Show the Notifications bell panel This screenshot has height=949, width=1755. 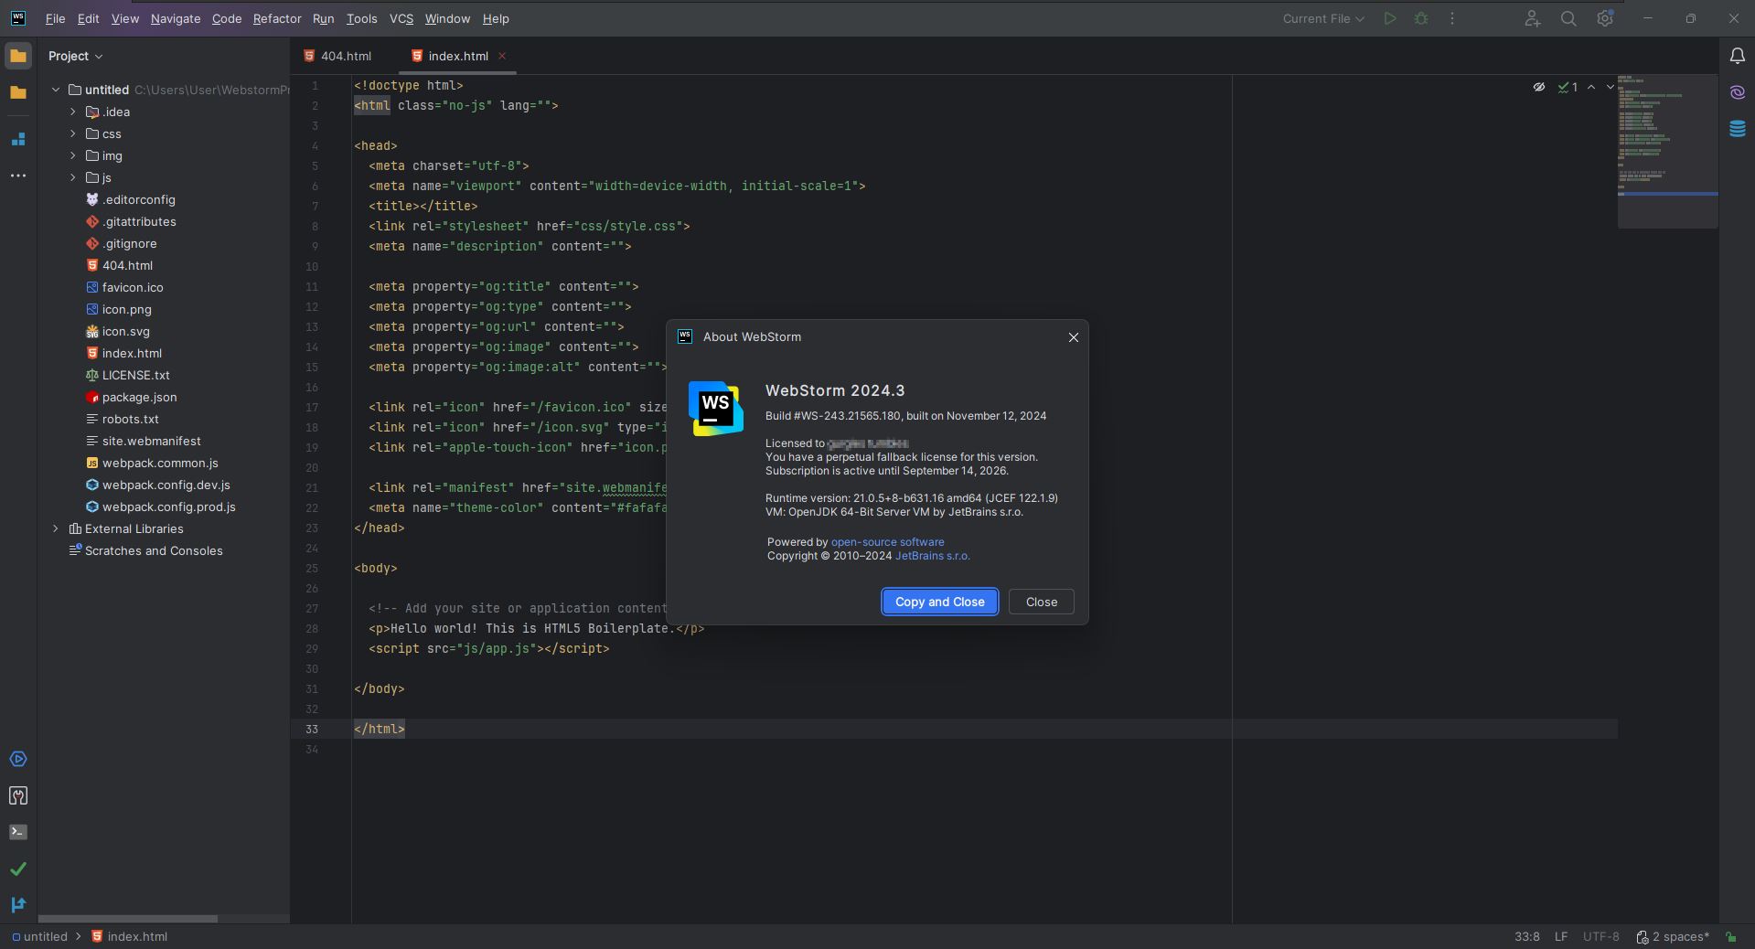(1737, 56)
